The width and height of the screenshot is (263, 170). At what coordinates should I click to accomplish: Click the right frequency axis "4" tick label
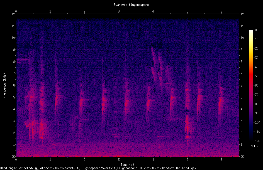pos(241,109)
